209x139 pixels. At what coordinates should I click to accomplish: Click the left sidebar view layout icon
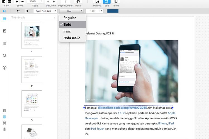[4, 1]
